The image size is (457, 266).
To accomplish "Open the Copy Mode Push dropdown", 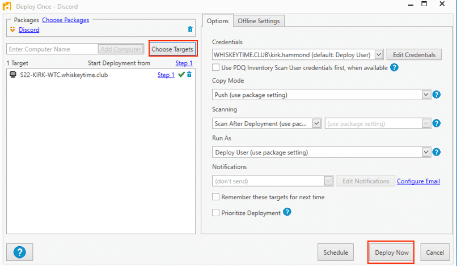I will click(x=321, y=95).
